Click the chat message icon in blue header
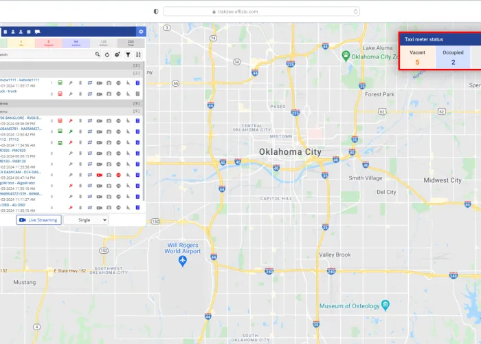The image size is (481, 344). tap(38, 32)
